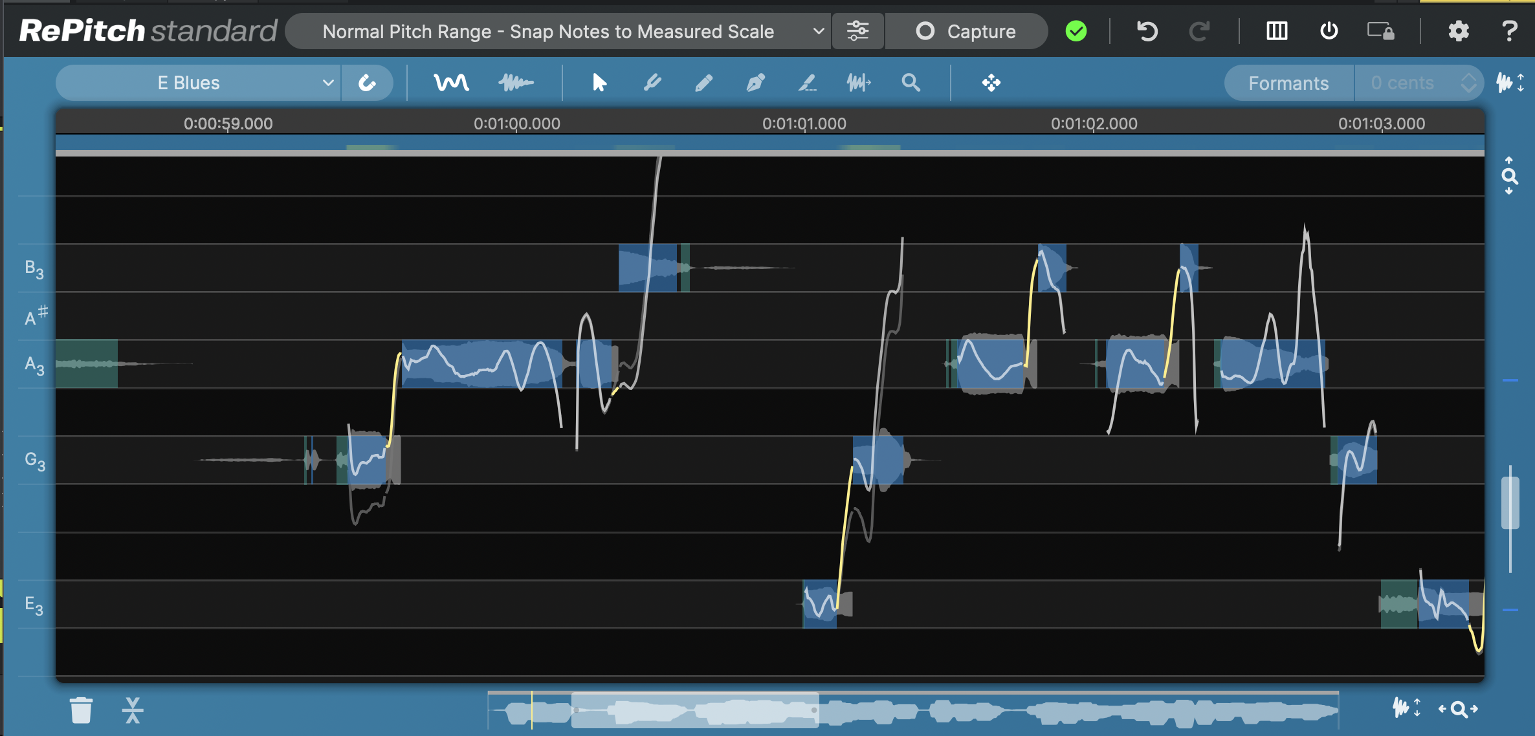1535x736 pixels.
Task: Toggle the piano keys column view
Action: (x=1276, y=31)
